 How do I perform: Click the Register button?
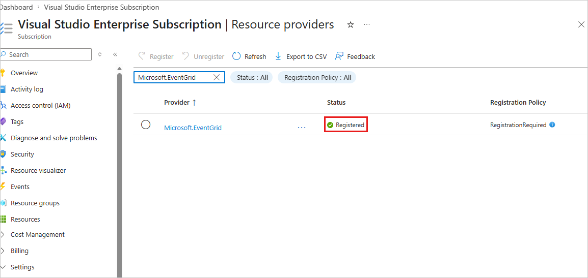(x=155, y=56)
